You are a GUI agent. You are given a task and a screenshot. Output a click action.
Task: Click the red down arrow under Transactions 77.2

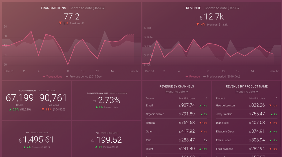click(60, 23)
